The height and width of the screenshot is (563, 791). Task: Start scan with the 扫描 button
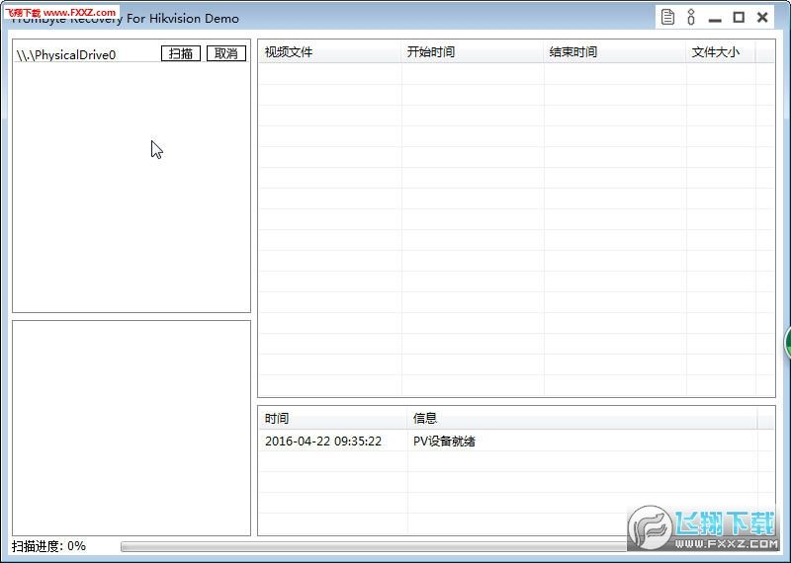(x=181, y=53)
